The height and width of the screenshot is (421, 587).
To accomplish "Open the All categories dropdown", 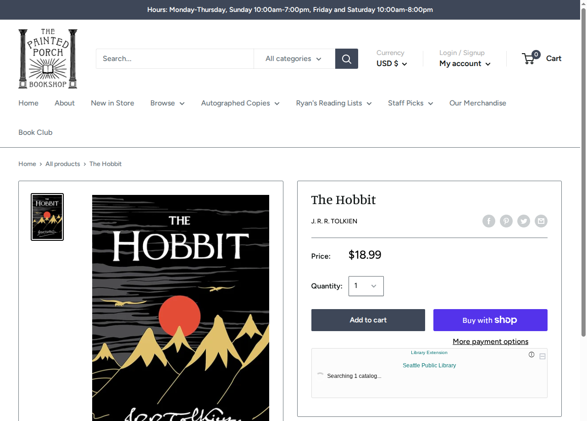I will pyautogui.click(x=294, y=59).
